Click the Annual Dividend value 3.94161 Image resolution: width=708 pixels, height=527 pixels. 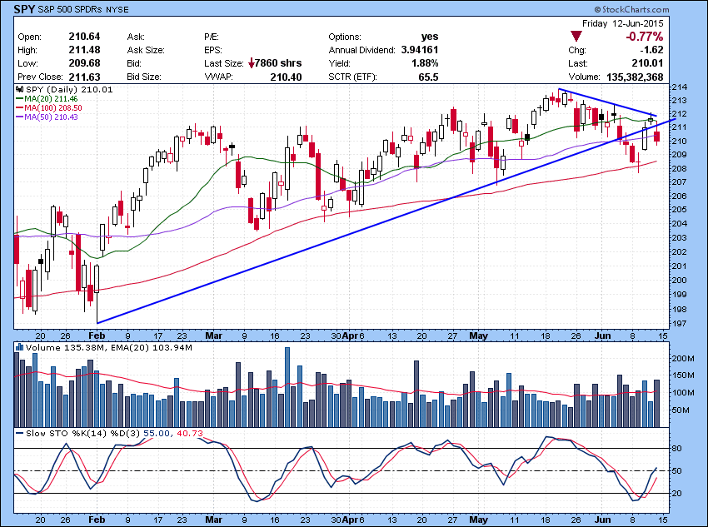coord(420,50)
